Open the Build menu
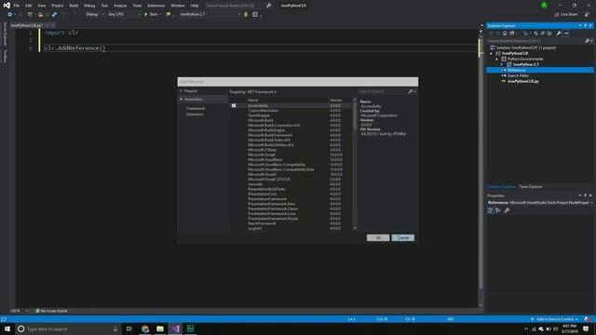 (x=74, y=6)
